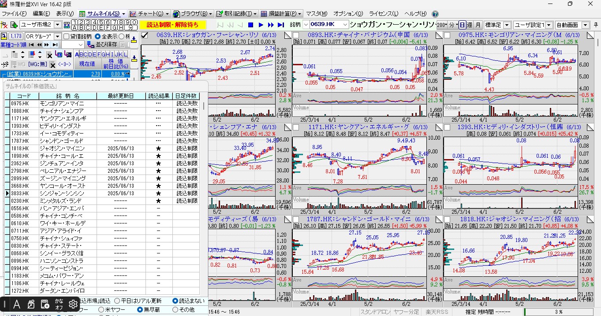Check the 0893.HK chart checkbox
601x316 pixels.
click(x=296, y=35)
